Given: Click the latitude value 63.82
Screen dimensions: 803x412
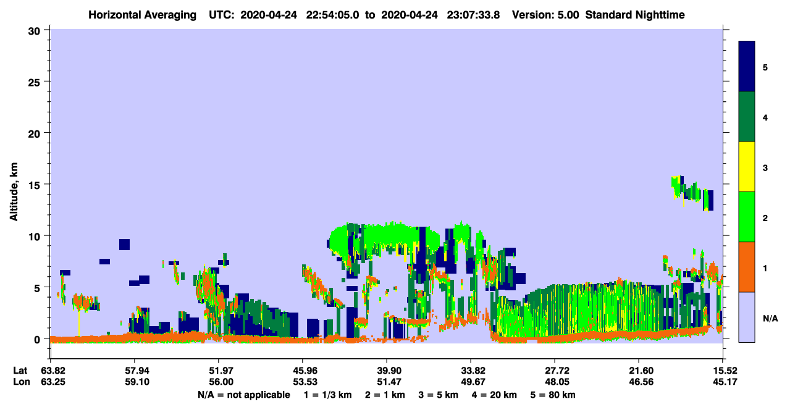Looking at the screenshot, I should [x=51, y=371].
